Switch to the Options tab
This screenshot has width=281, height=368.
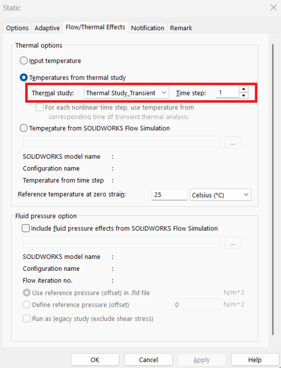pos(17,28)
